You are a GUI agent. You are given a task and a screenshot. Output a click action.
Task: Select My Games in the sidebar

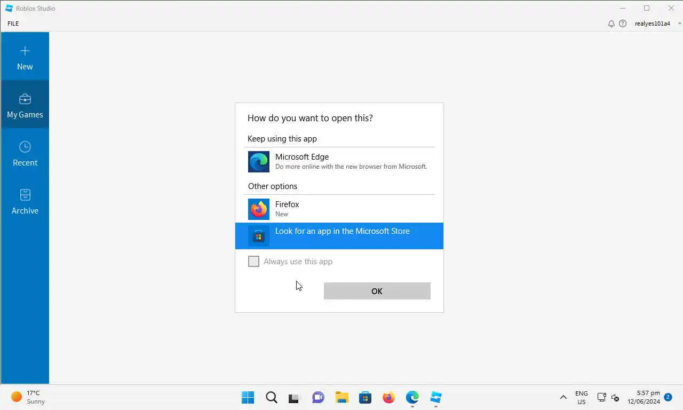(25, 105)
